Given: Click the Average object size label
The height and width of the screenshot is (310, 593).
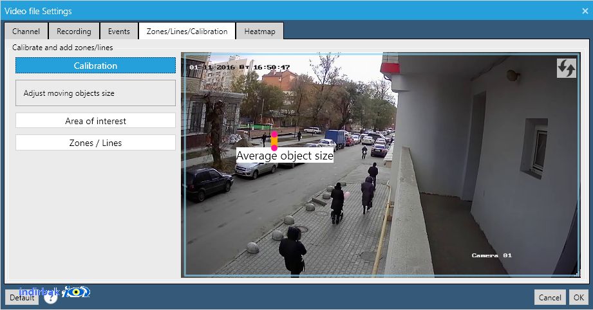Looking at the screenshot, I should point(285,156).
